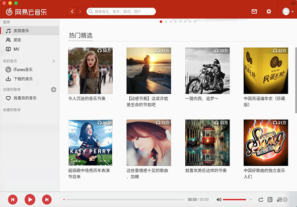Open 我喜欢的音乐 playlist
Viewport: 297px width, 207px height.
tap(30, 98)
